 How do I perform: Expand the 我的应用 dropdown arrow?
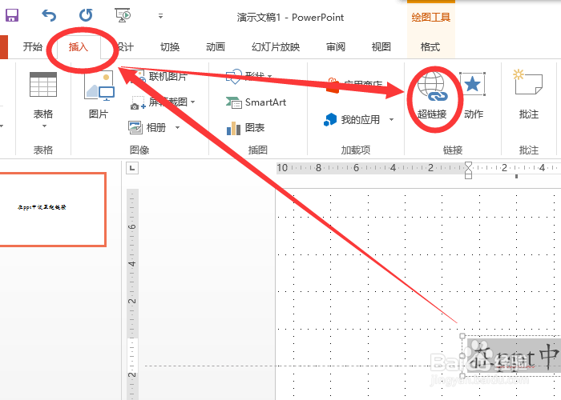[392, 120]
